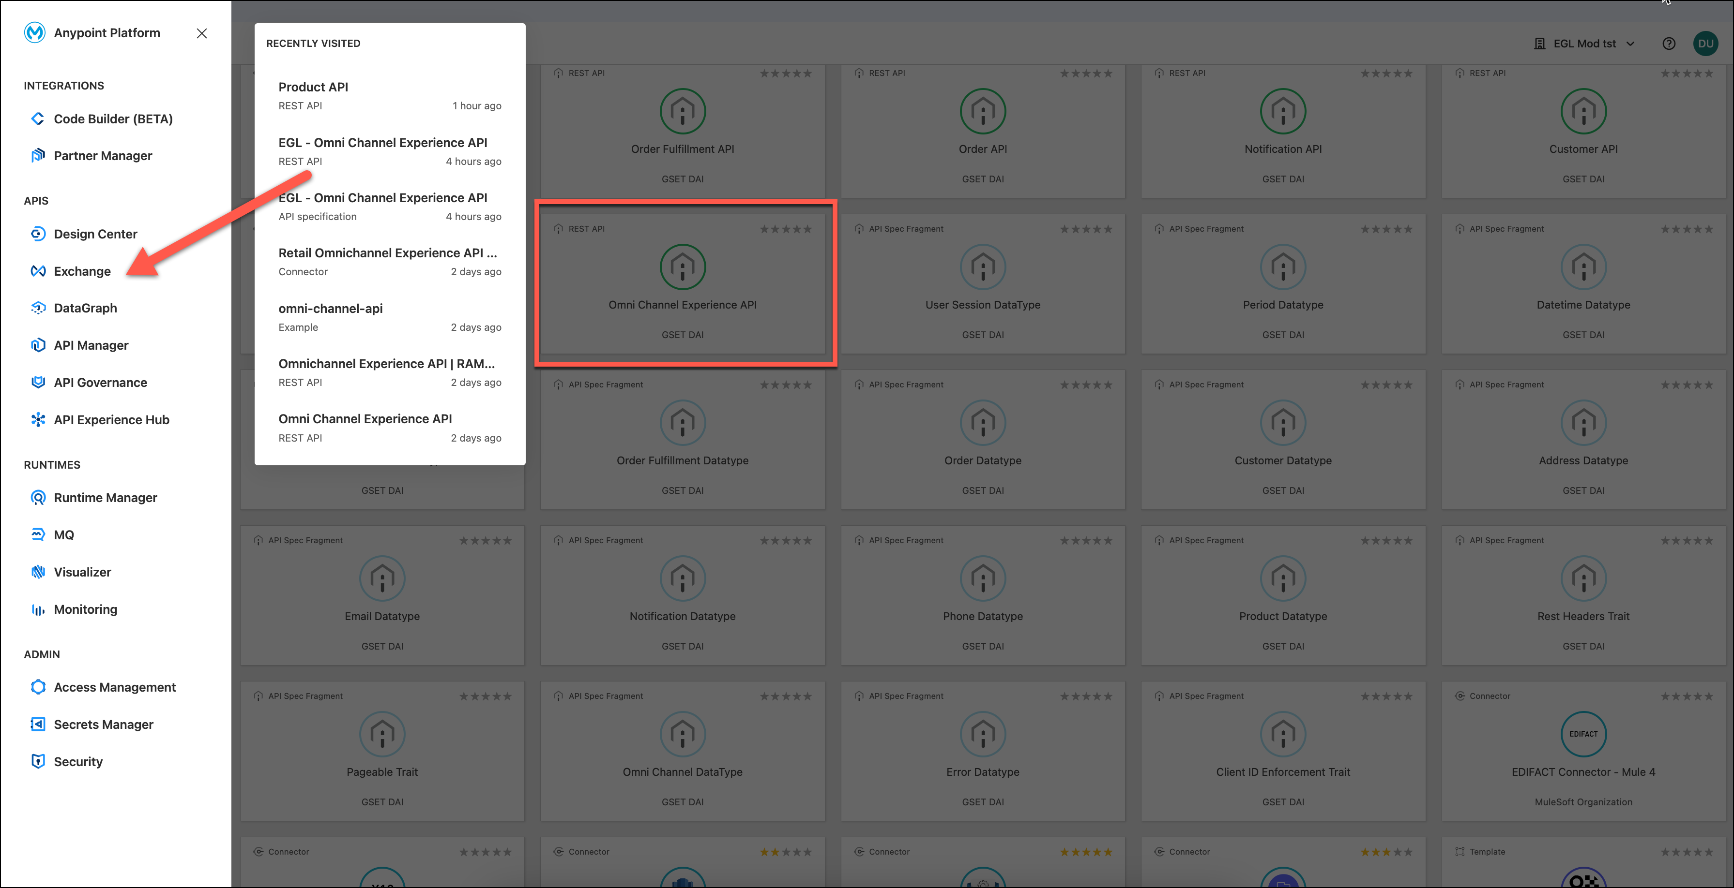Click the Security shield icon
Viewport: 1734px width, 888px height.
[38, 761]
